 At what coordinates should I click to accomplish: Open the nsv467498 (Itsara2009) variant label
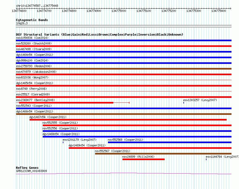pos(34,49)
